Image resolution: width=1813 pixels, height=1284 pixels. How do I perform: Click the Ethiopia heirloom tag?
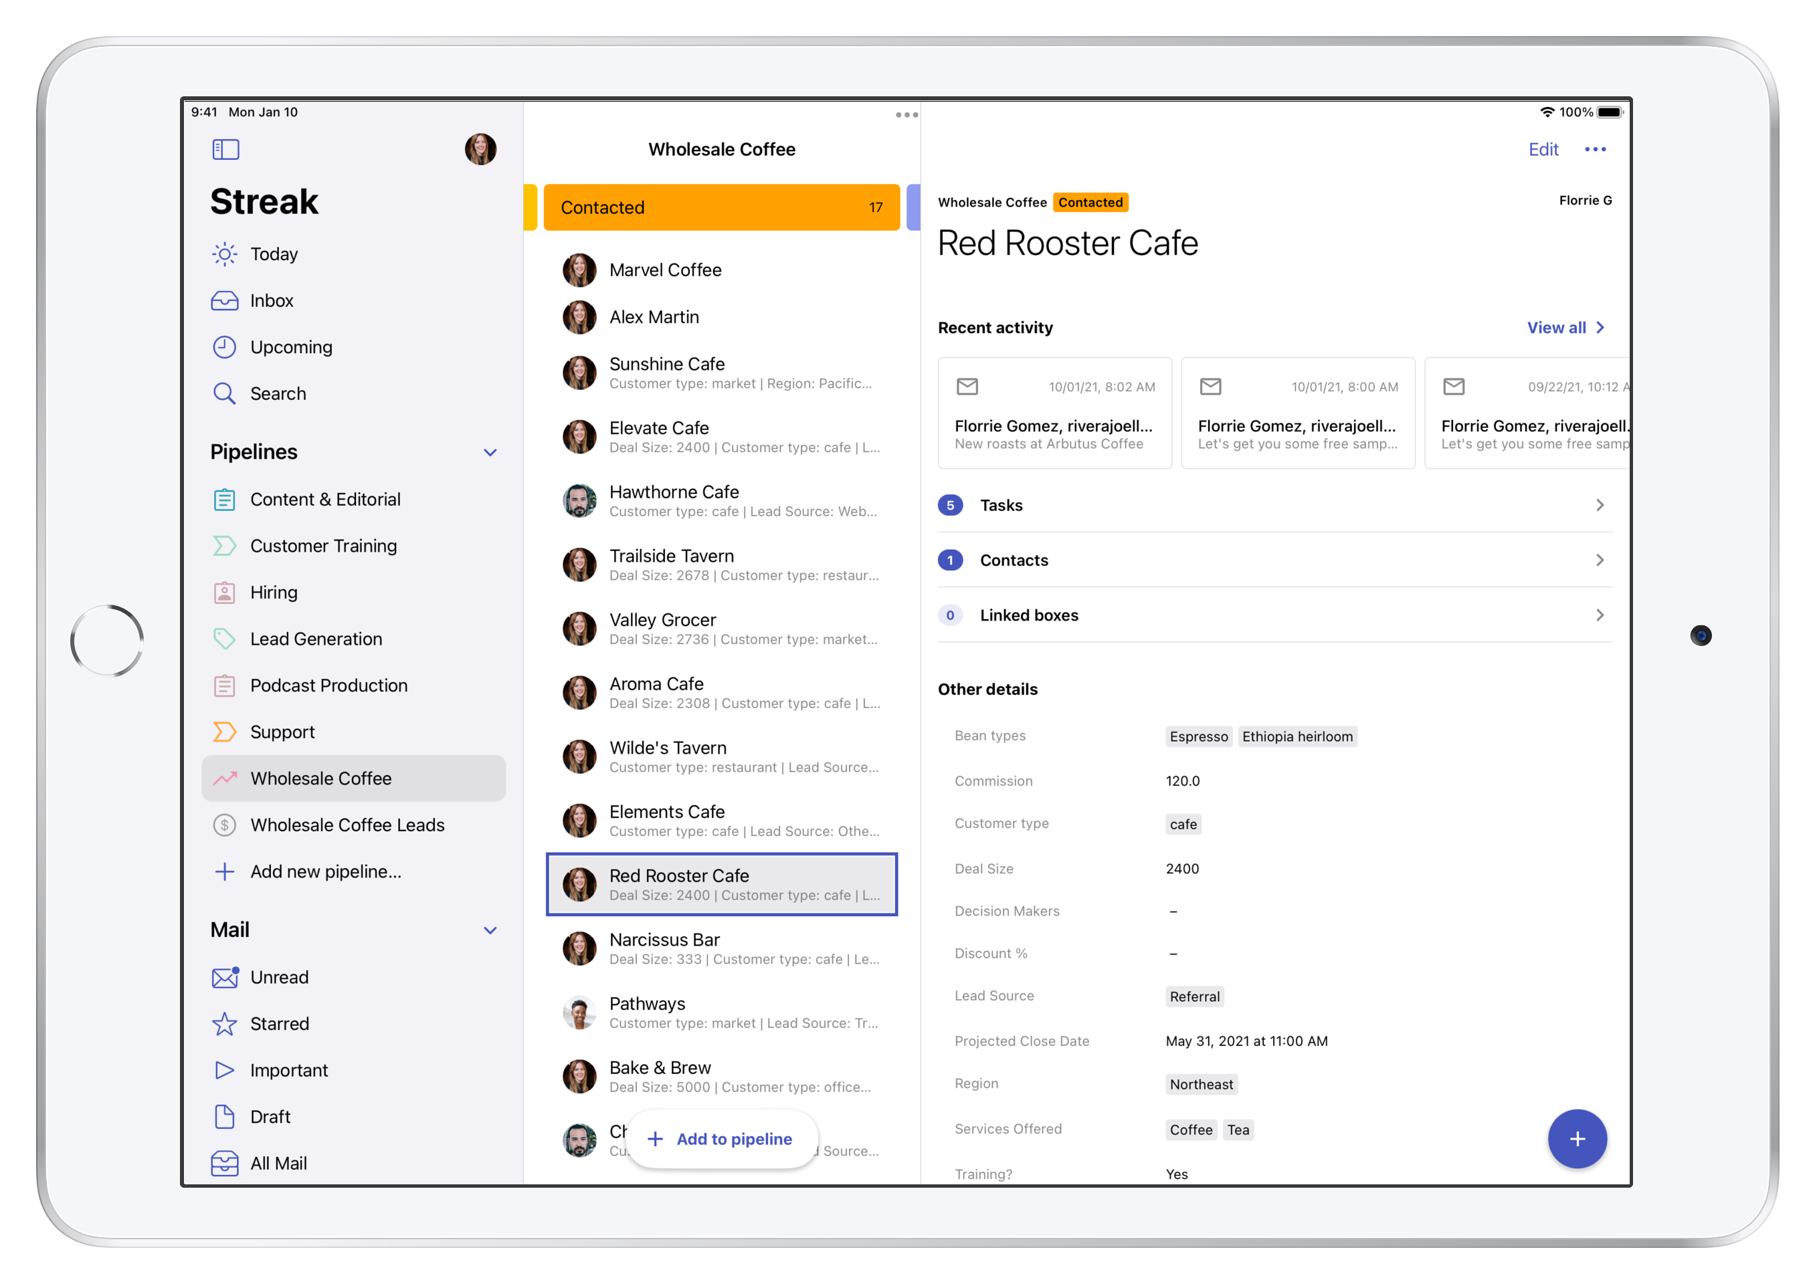coord(1297,737)
